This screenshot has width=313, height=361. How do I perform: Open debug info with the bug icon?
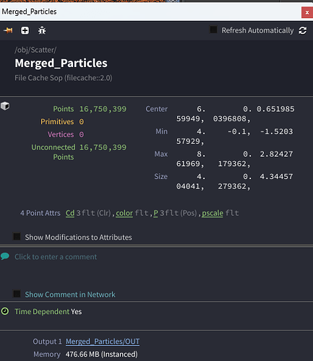[x=42, y=30]
